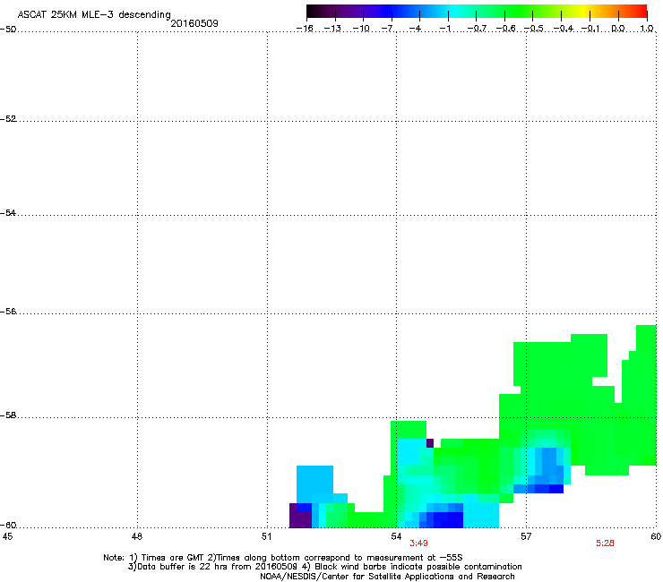Click the color bar gradient legend

pos(477,12)
